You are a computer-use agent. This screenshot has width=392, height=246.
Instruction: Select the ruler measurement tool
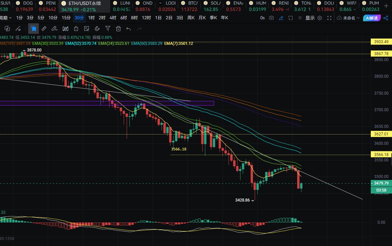click(44, 29)
